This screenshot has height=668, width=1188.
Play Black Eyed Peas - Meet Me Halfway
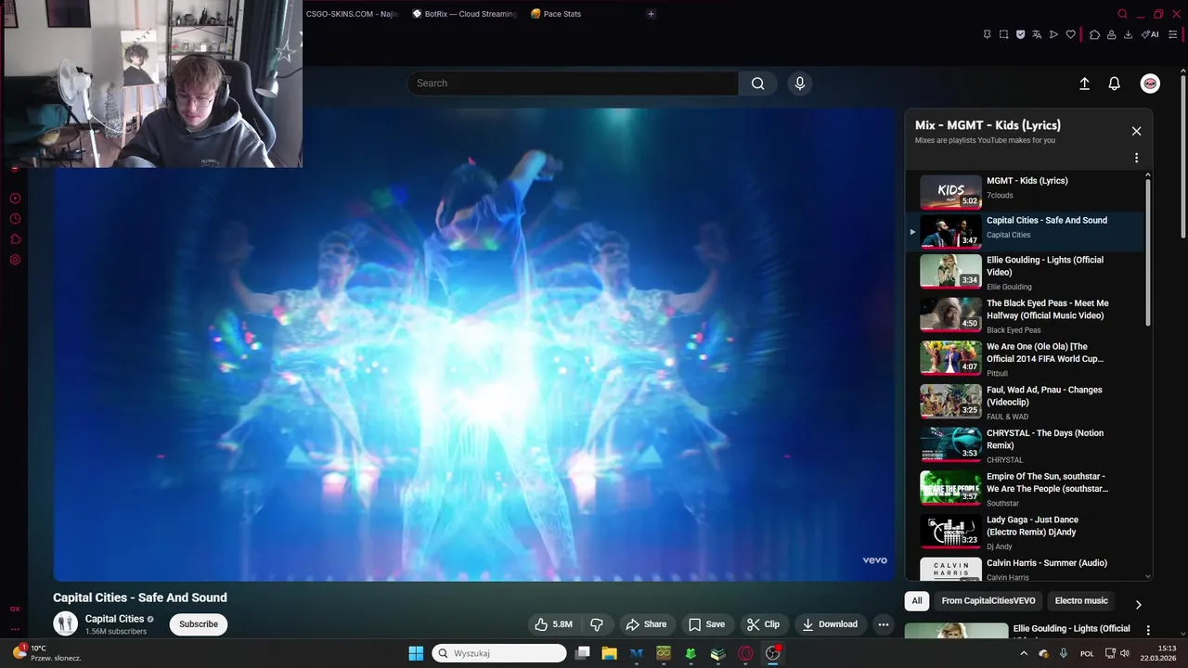(1027, 315)
